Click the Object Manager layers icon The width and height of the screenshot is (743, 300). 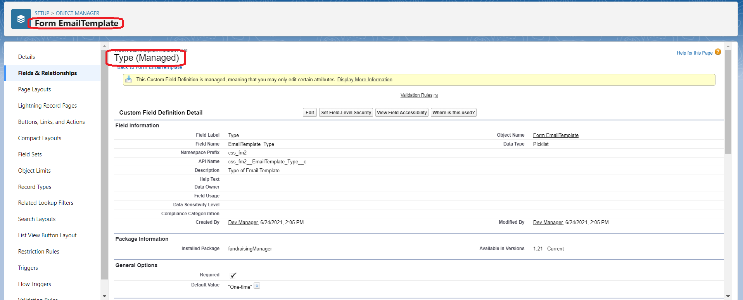point(21,19)
